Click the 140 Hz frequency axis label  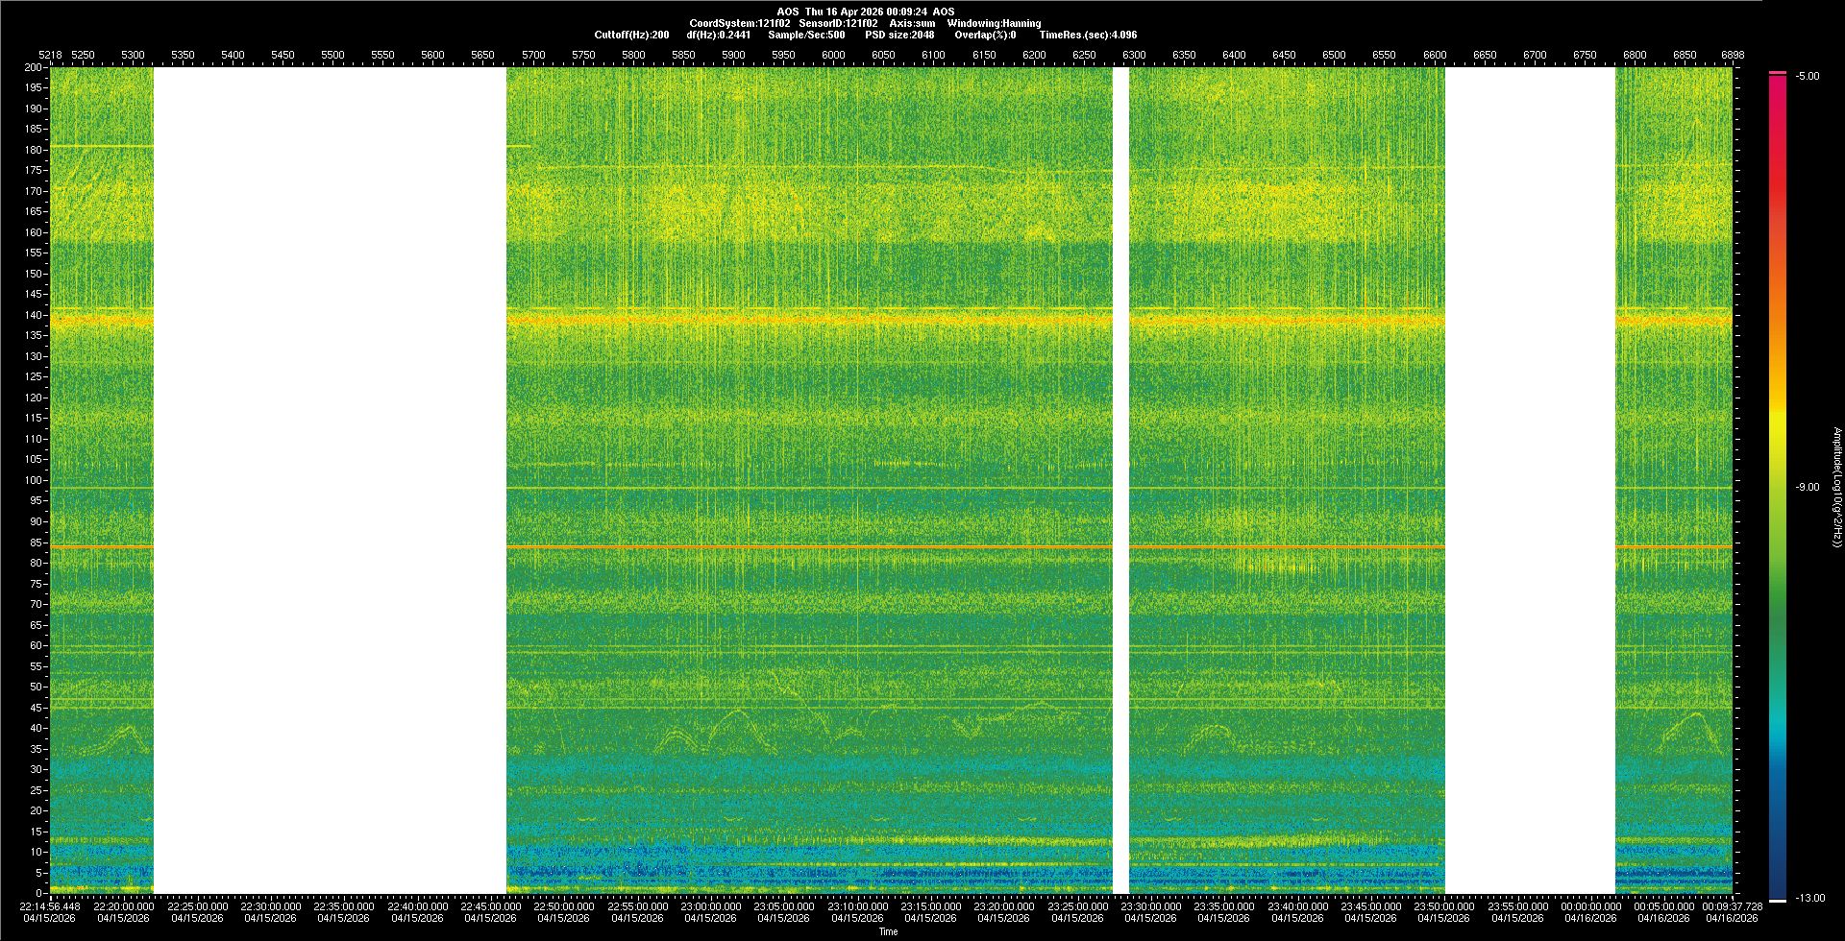(35, 315)
